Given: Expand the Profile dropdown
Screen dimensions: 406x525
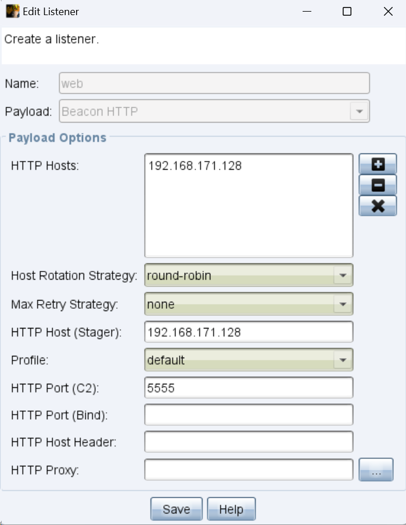Looking at the screenshot, I should click(x=343, y=360).
